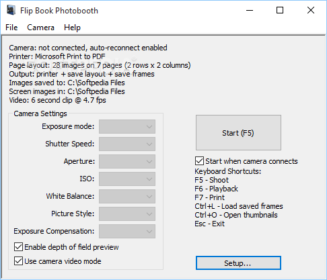Viewport: 327px width, 280px height.
Task: Open the Aperture combo box
Action: tap(127, 161)
